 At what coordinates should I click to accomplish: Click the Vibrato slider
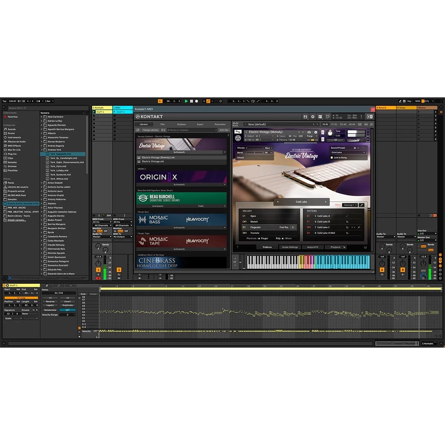[x=255, y=148]
